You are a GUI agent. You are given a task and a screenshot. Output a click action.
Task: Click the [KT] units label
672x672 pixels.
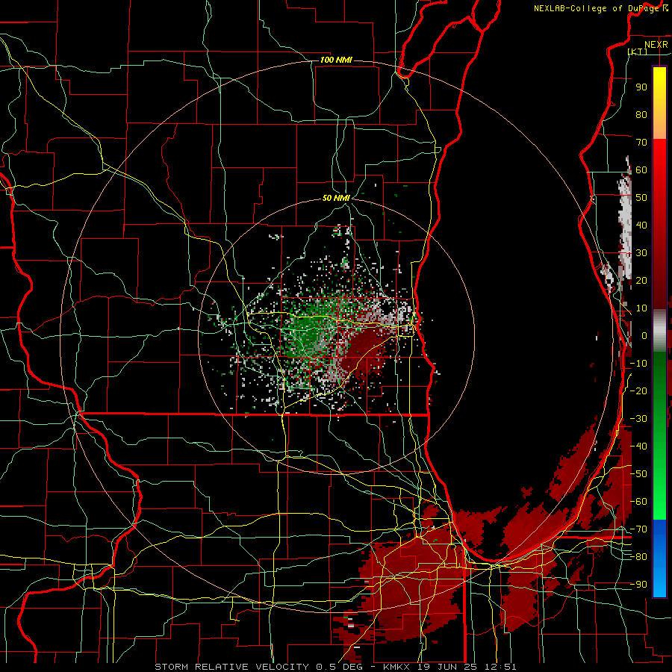[x=638, y=52]
